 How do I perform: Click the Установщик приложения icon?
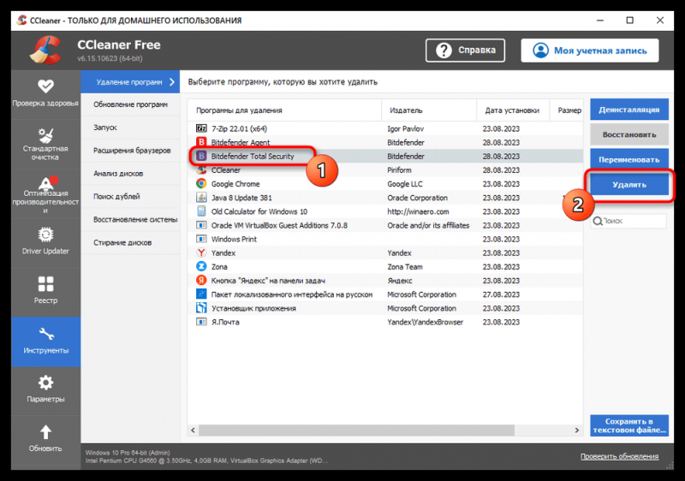click(201, 308)
